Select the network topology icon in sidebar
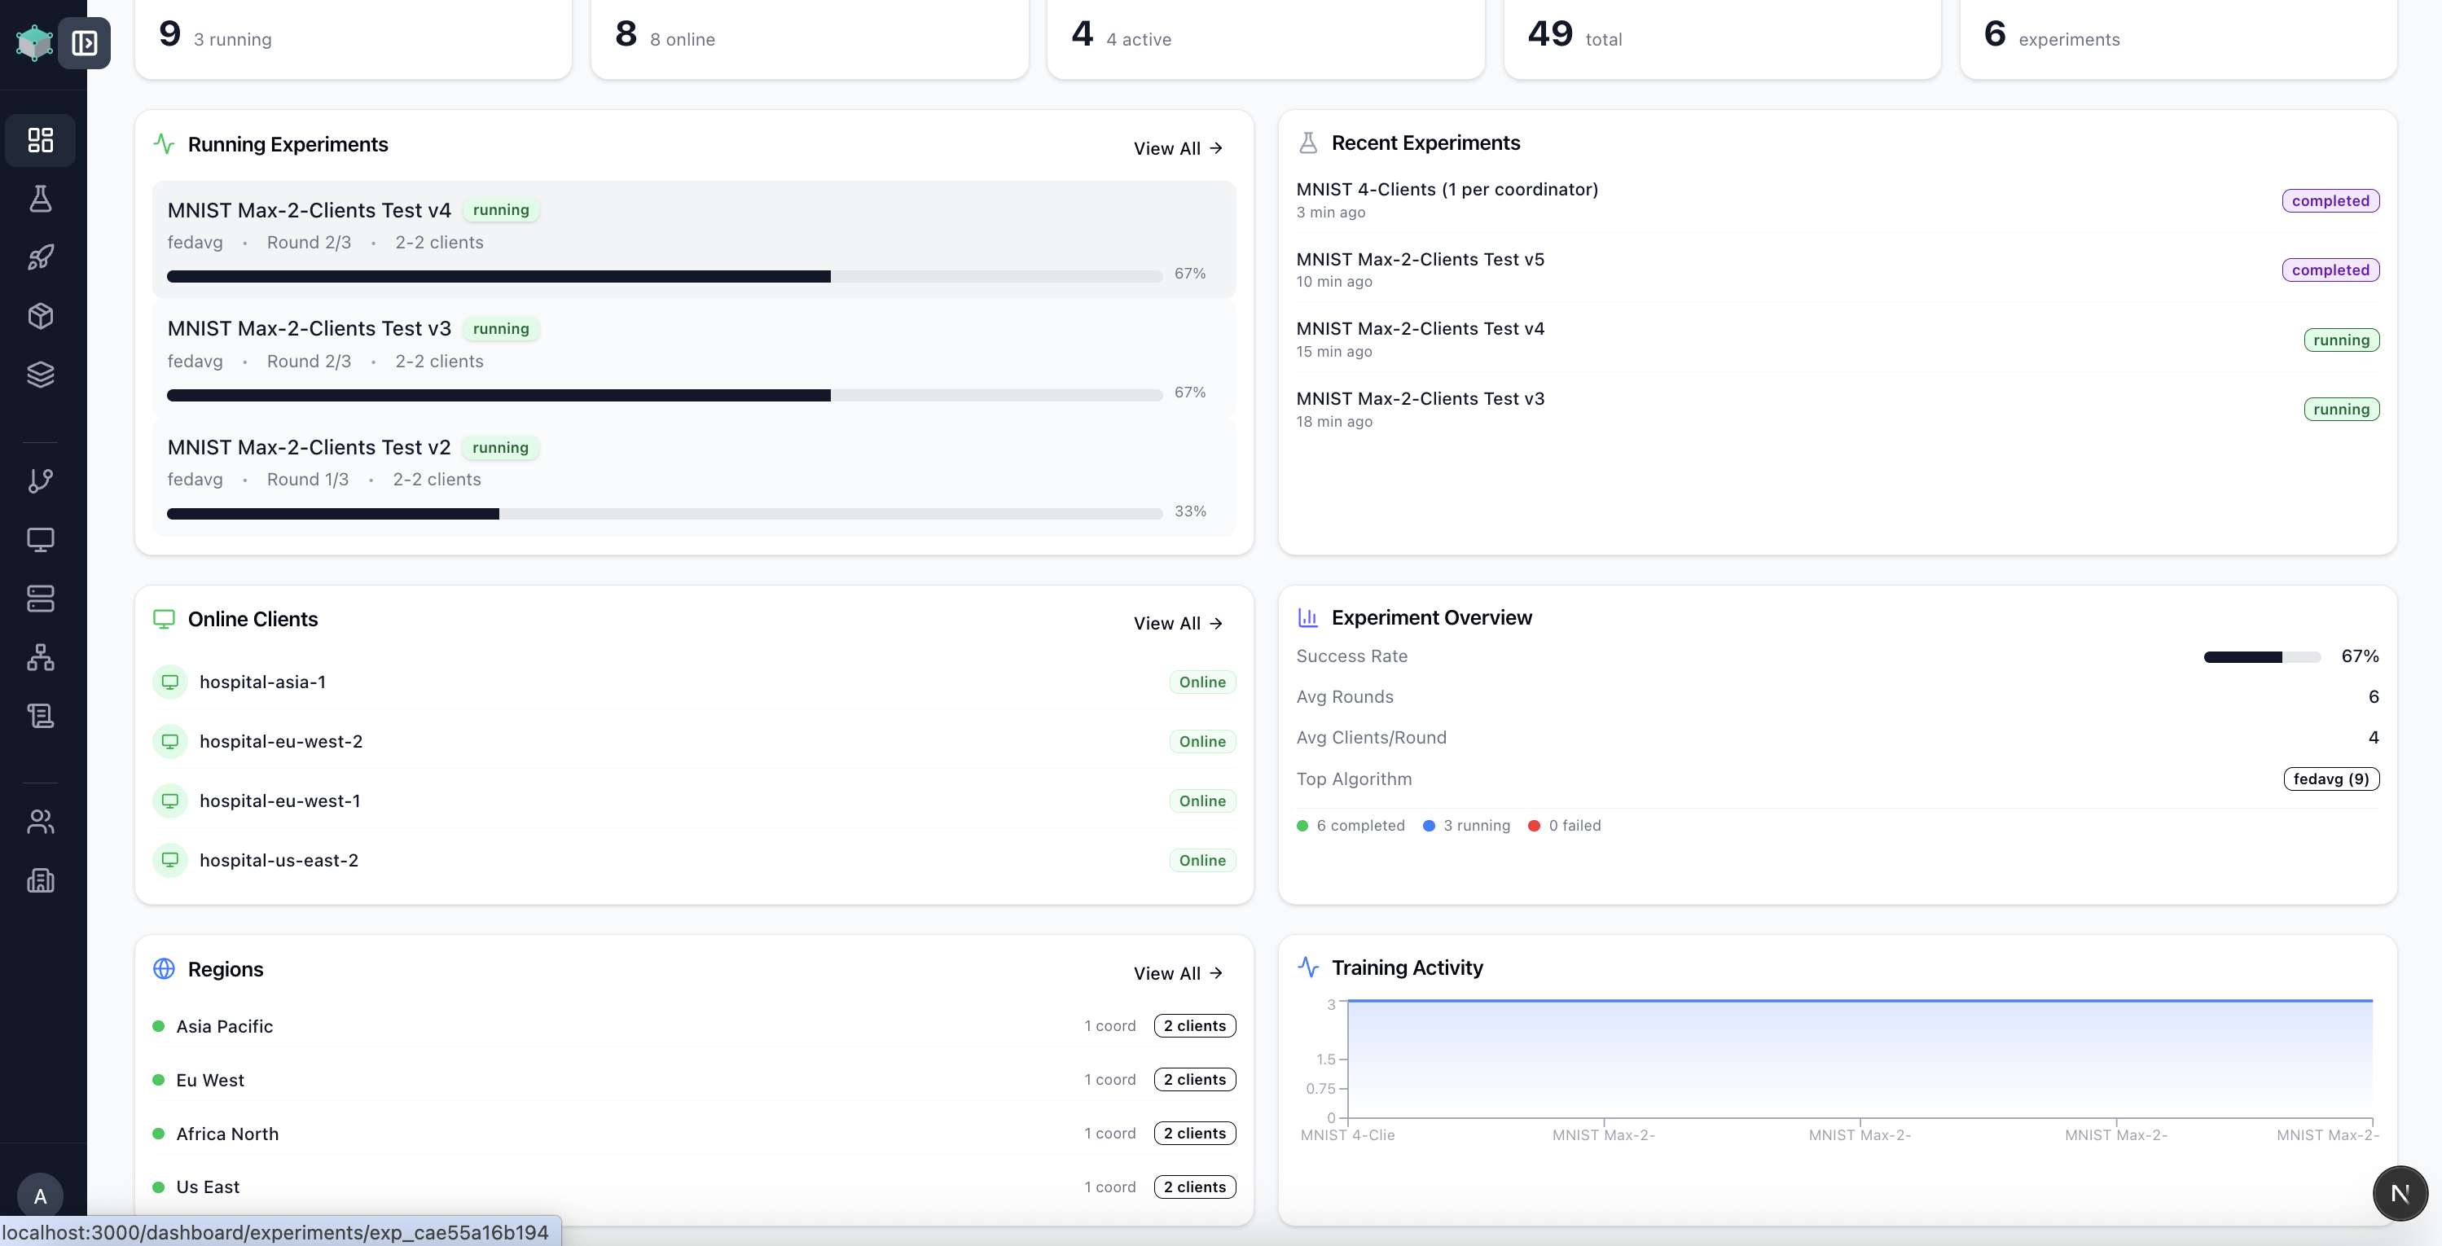 (40, 657)
